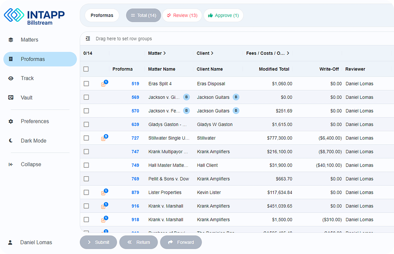Viewport: 394px width, 254px height.
Task: Open Preferences from the sidebar
Action: pos(35,121)
